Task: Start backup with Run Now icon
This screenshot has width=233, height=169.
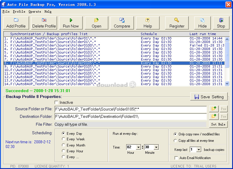Action: coord(71,20)
